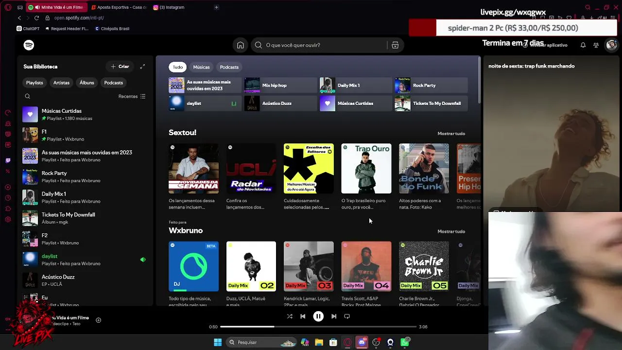Filter library by Álbuns
Screen dimensions: 622x350
pyautogui.click(x=87, y=83)
